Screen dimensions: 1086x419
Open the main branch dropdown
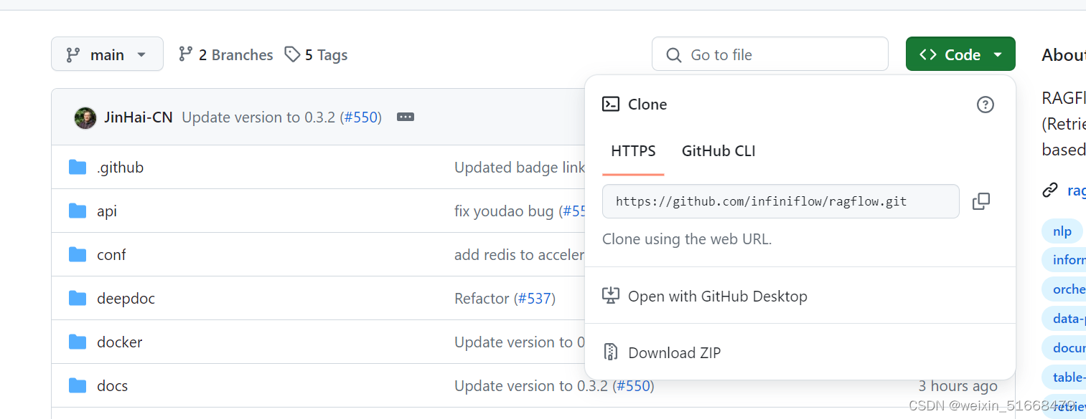click(x=107, y=54)
